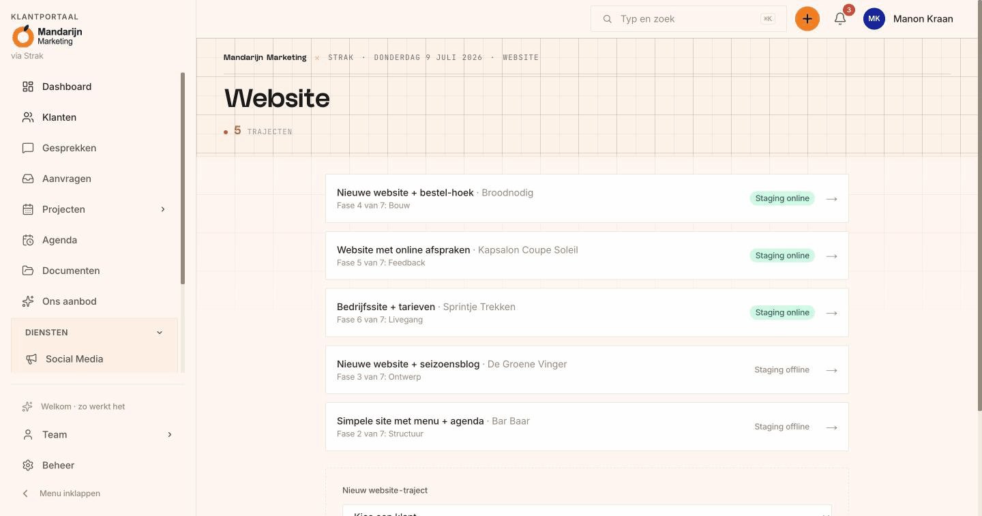982x516 pixels.
Task: Click the Projecten calendar icon
Action: tap(28, 209)
